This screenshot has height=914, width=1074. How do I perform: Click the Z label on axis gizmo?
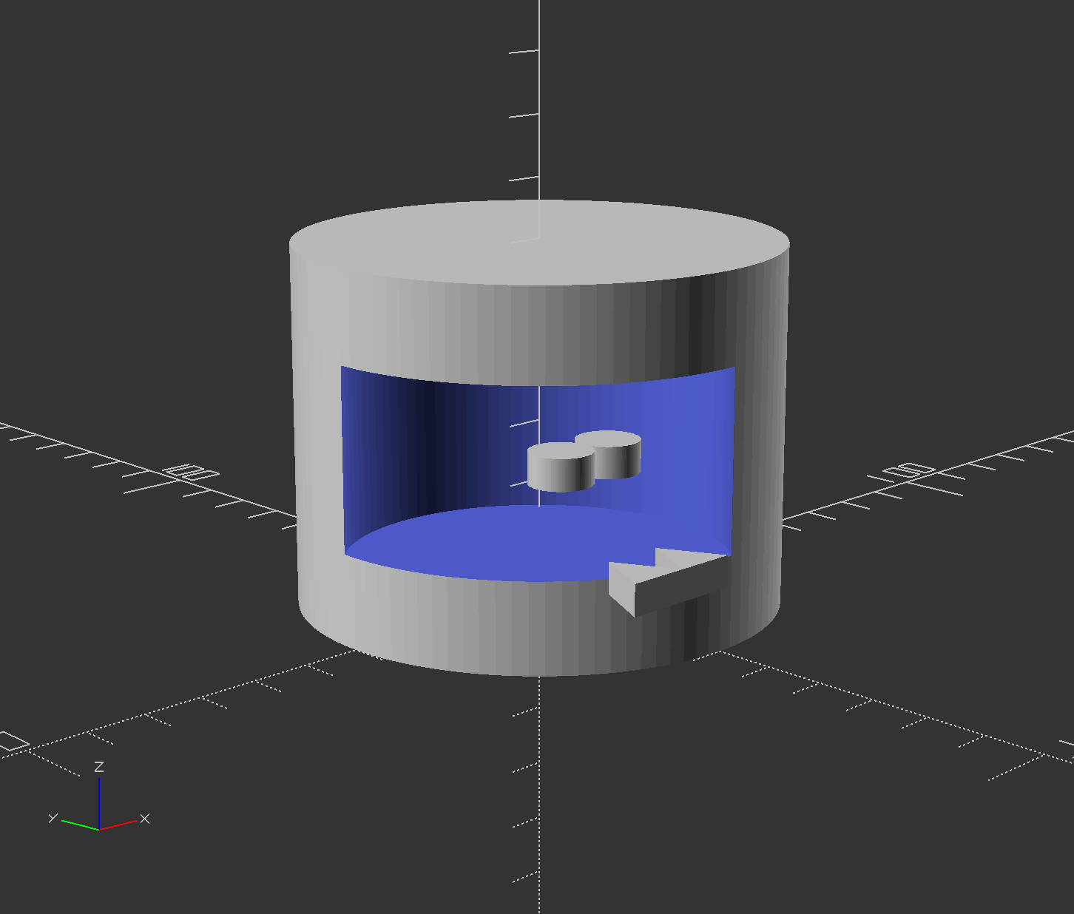pyautogui.click(x=98, y=767)
